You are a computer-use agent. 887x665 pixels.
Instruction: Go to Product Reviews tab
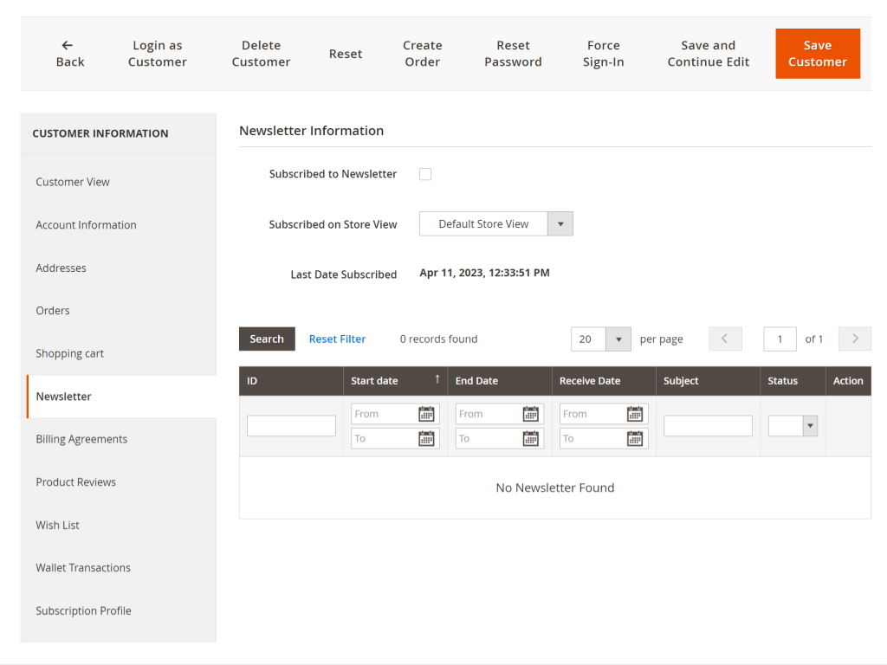point(76,482)
